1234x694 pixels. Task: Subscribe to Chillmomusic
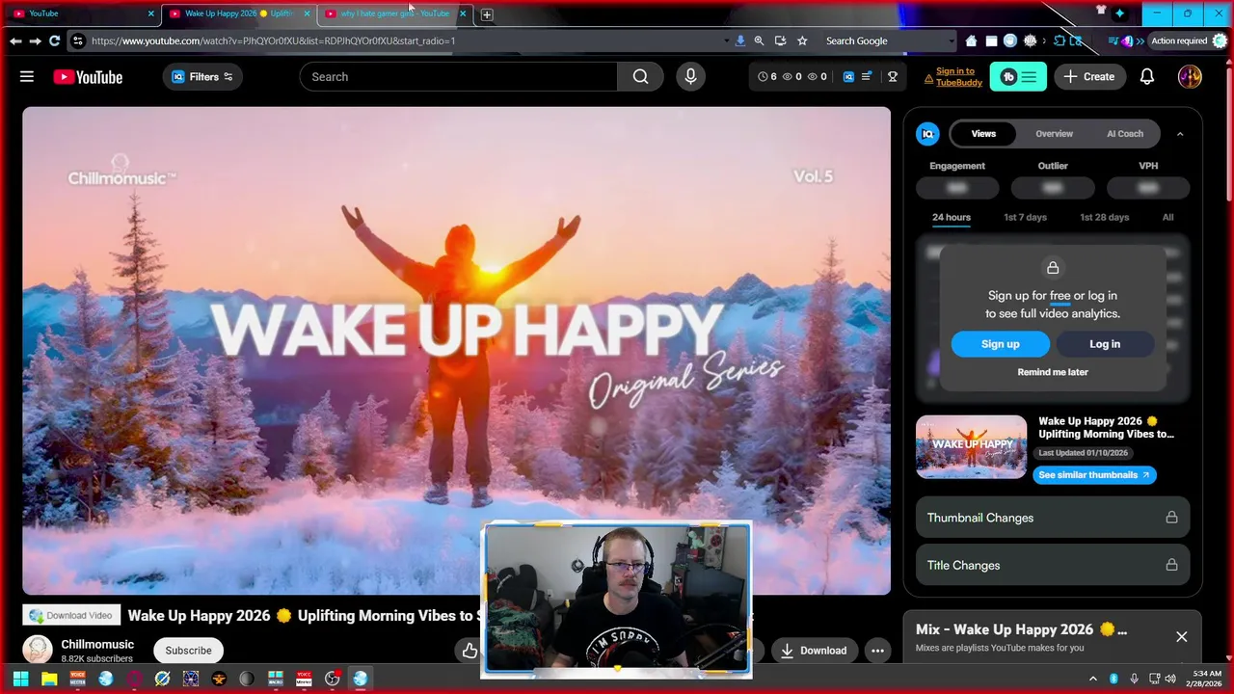[188, 651]
